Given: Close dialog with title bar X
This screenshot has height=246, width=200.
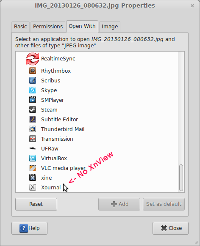Looking at the screenshot, I should (192, 6).
